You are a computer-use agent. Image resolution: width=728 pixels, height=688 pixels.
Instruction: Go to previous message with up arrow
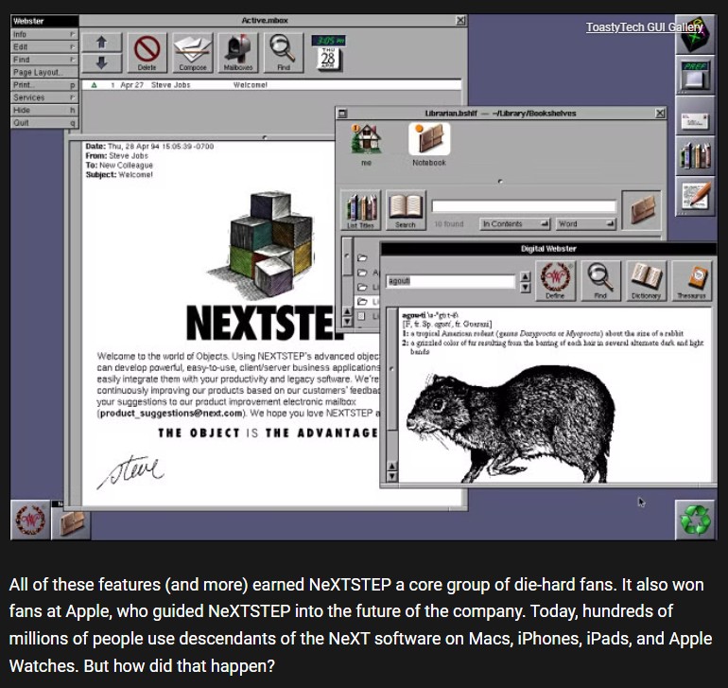tap(102, 43)
